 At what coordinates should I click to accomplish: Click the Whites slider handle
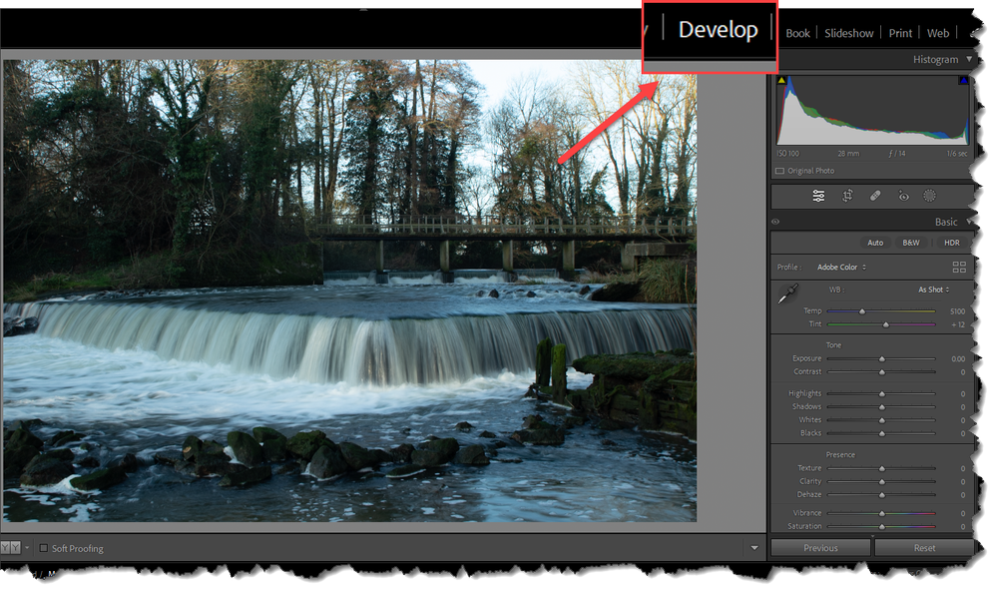(882, 421)
